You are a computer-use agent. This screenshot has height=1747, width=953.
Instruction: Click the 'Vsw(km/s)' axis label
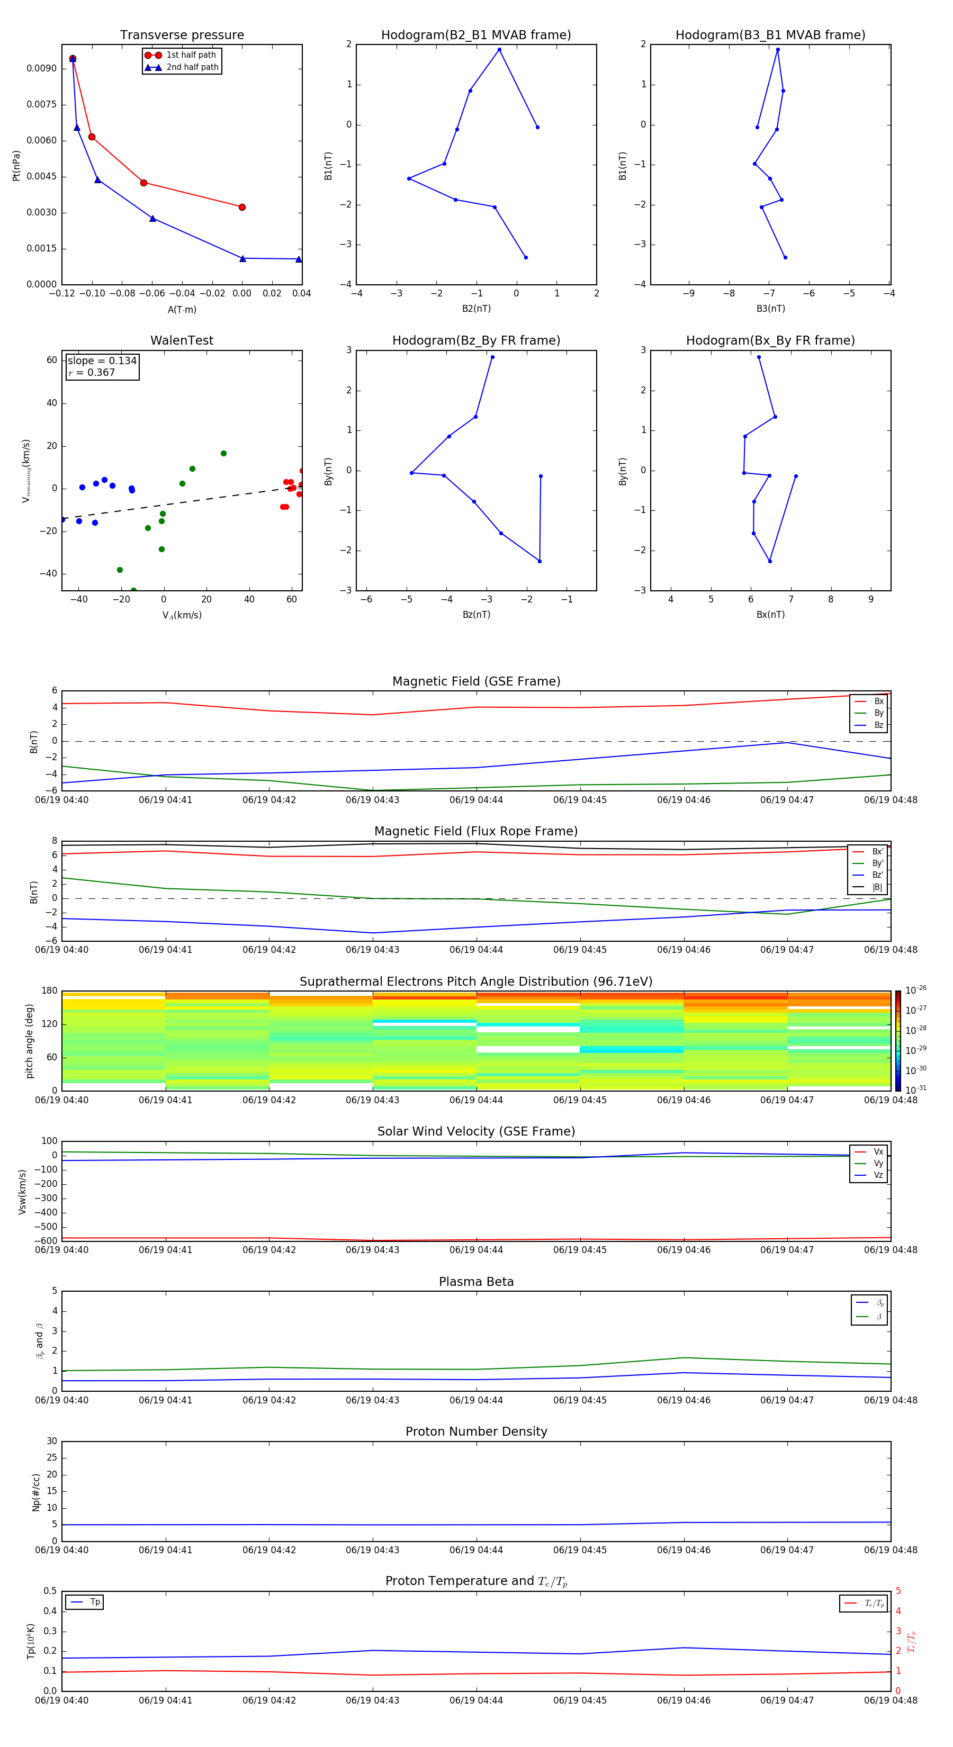pyautogui.click(x=22, y=1192)
